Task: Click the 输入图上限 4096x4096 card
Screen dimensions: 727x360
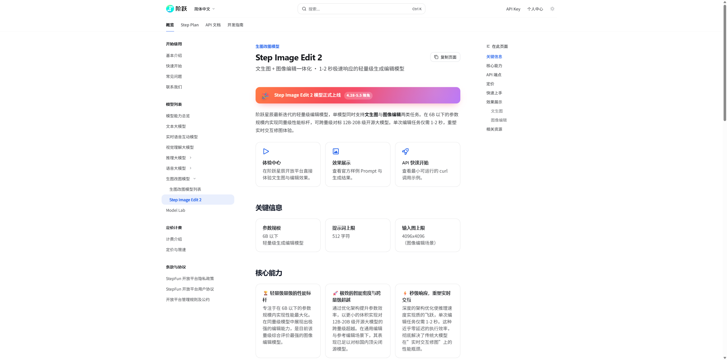Action: (428, 235)
